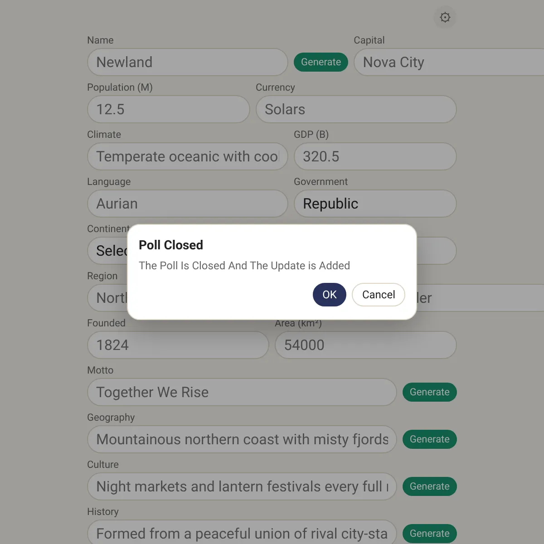Click Generate beside the Geography field
544x544 pixels.
click(x=429, y=439)
